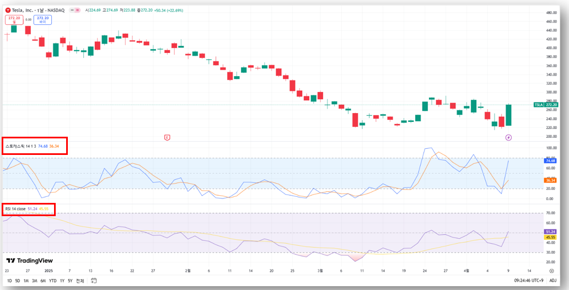
Task: Click the open price value 224.69
Action: point(95,10)
